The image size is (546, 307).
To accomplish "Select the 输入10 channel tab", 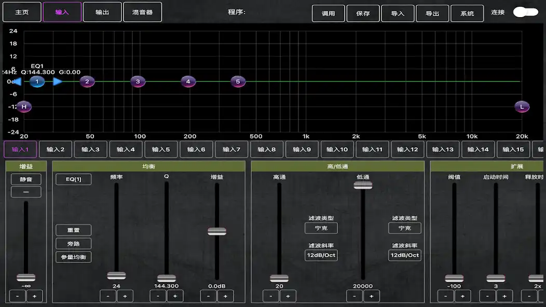I will [x=337, y=149].
